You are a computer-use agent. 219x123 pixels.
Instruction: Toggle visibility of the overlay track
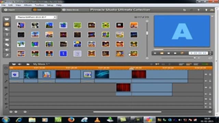[x=206, y=87]
